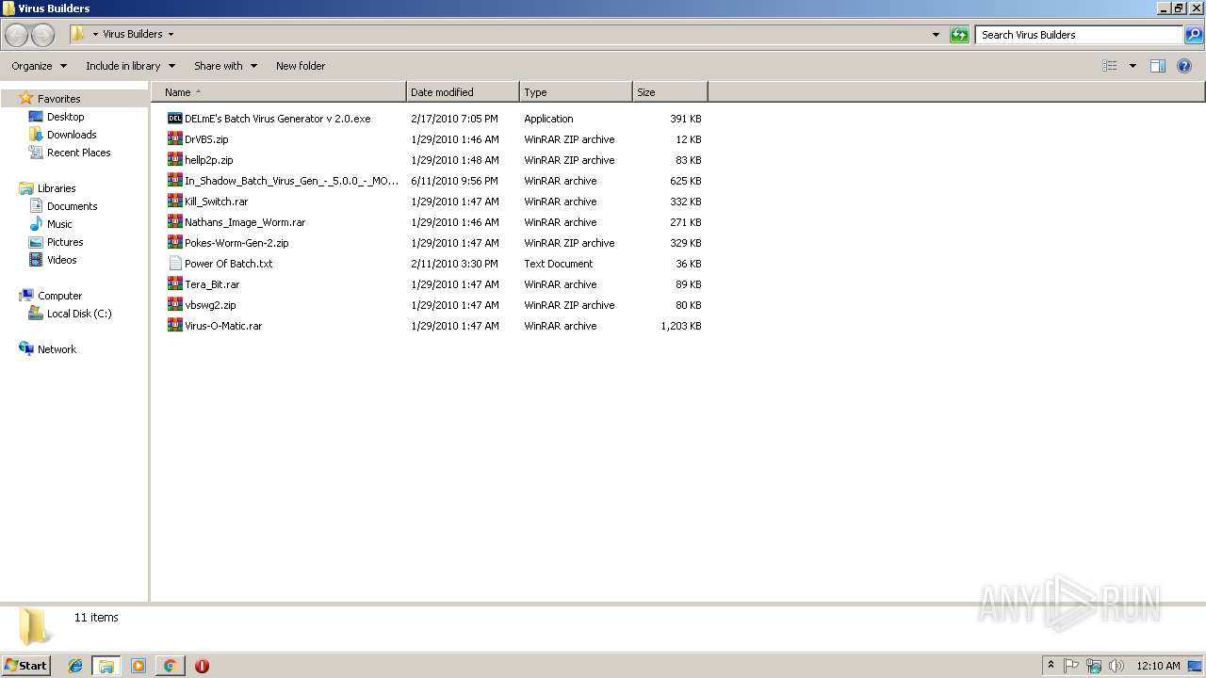This screenshot has height=678, width=1206.
Task: Open the Music library
Action: 59,224
